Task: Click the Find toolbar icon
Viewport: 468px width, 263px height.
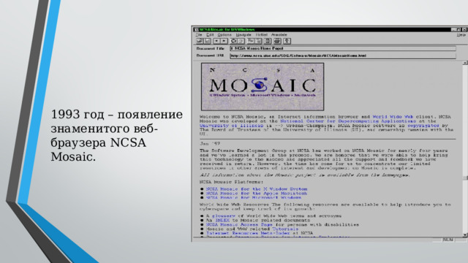Action: [x=268, y=41]
